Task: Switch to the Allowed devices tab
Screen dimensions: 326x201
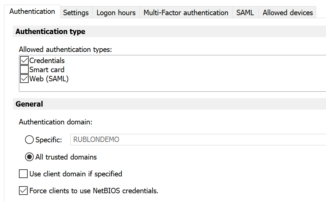Action: (288, 13)
